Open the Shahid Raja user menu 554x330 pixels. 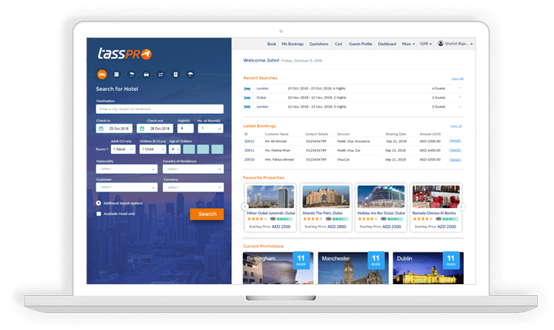click(455, 44)
